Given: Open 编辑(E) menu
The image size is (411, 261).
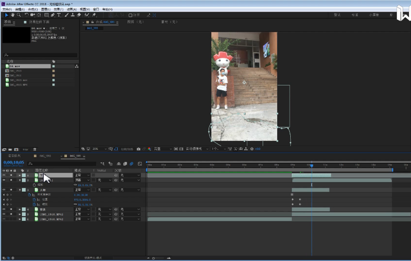Looking at the screenshot, I should tap(20, 9).
